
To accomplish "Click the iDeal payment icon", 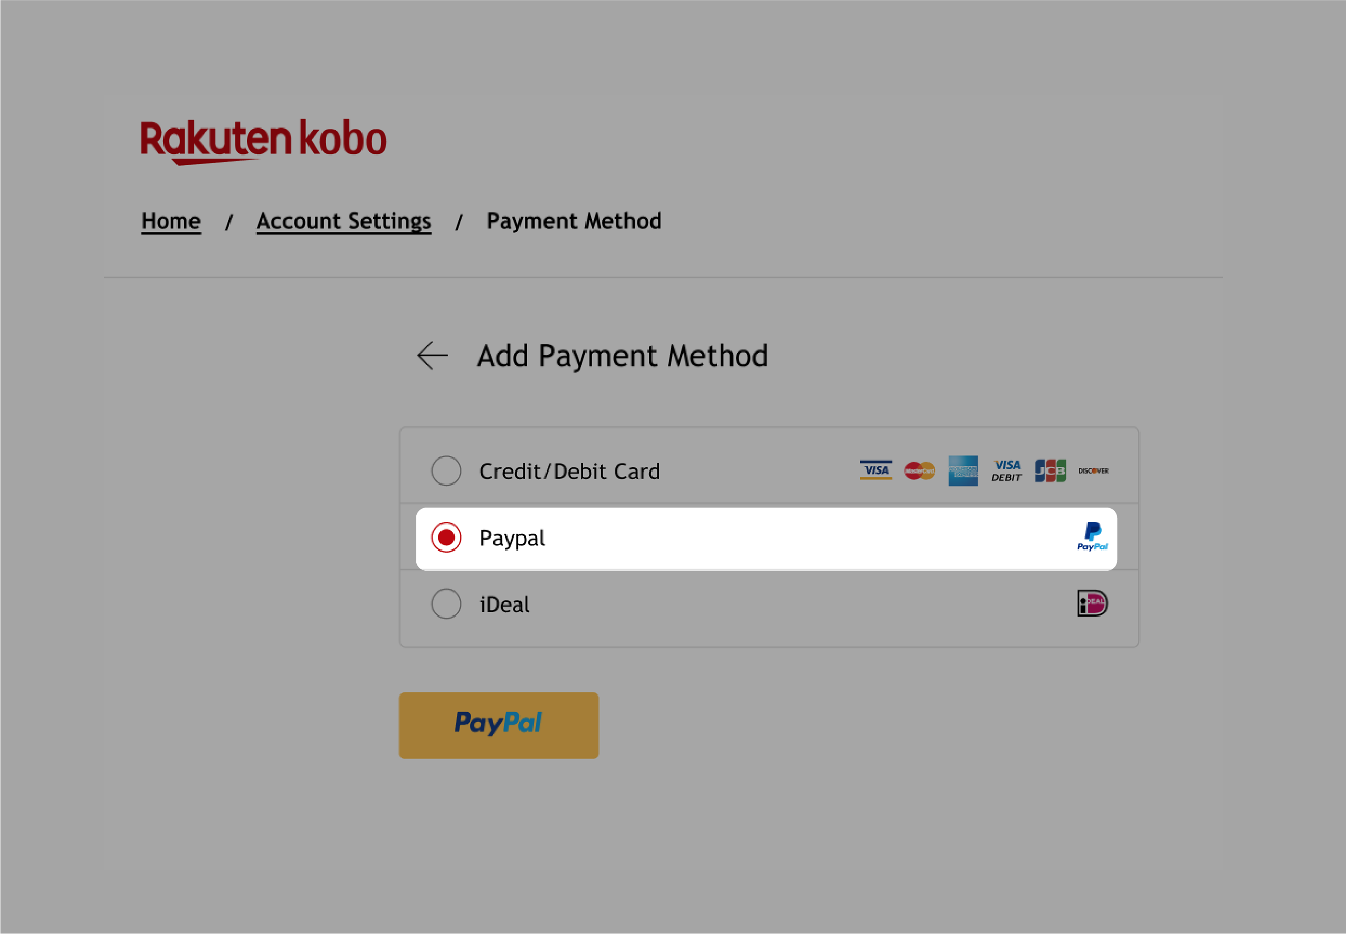I will pyautogui.click(x=1091, y=604).
